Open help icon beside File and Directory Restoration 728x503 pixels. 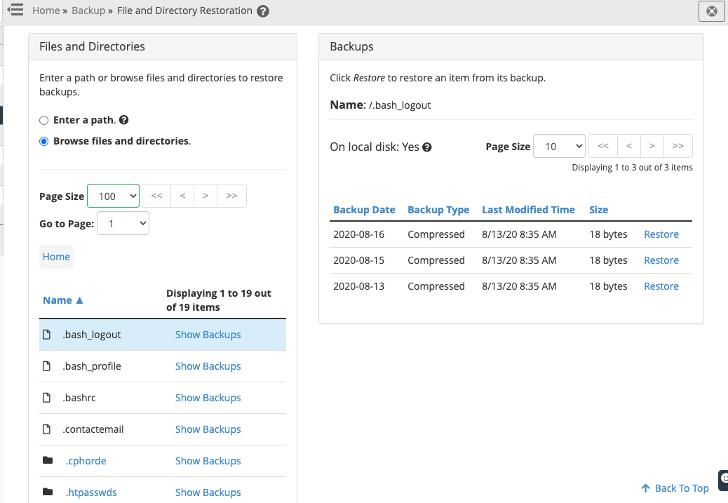263,11
